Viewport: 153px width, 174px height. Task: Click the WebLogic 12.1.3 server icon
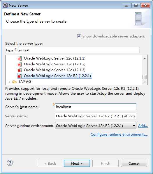pyautogui.click(x=20, y=70)
